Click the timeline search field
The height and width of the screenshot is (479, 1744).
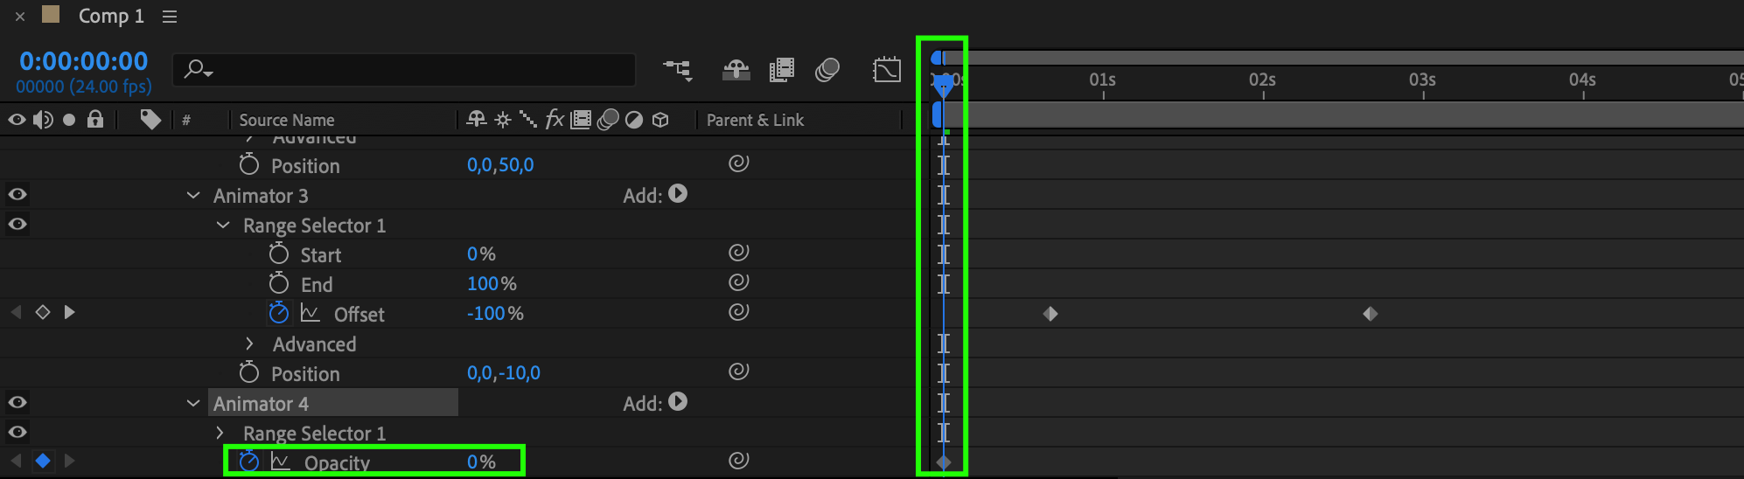404,69
